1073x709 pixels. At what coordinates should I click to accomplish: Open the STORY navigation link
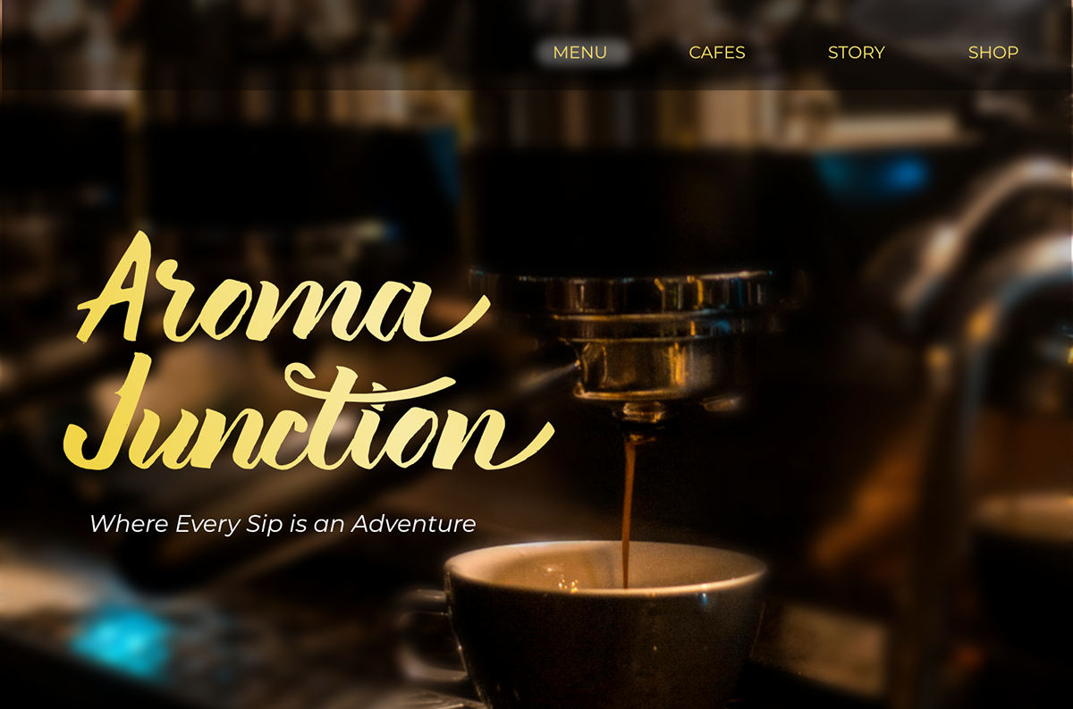857,53
